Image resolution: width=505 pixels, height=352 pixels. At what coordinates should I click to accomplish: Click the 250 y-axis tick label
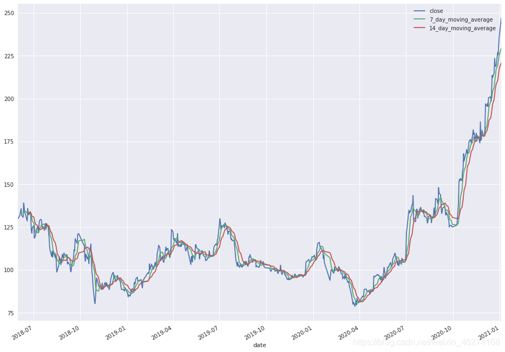click(x=10, y=13)
